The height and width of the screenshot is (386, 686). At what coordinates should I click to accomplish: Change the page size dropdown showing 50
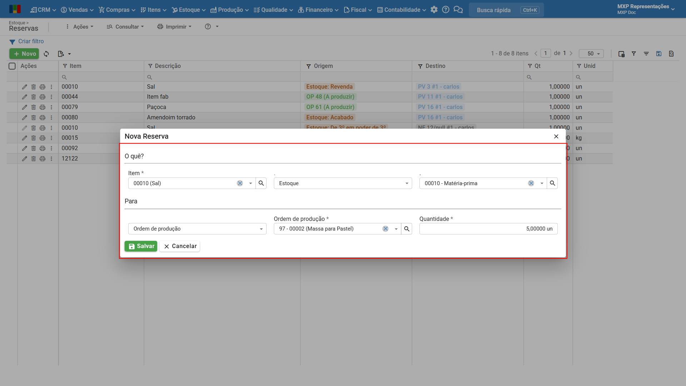pos(591,54)
